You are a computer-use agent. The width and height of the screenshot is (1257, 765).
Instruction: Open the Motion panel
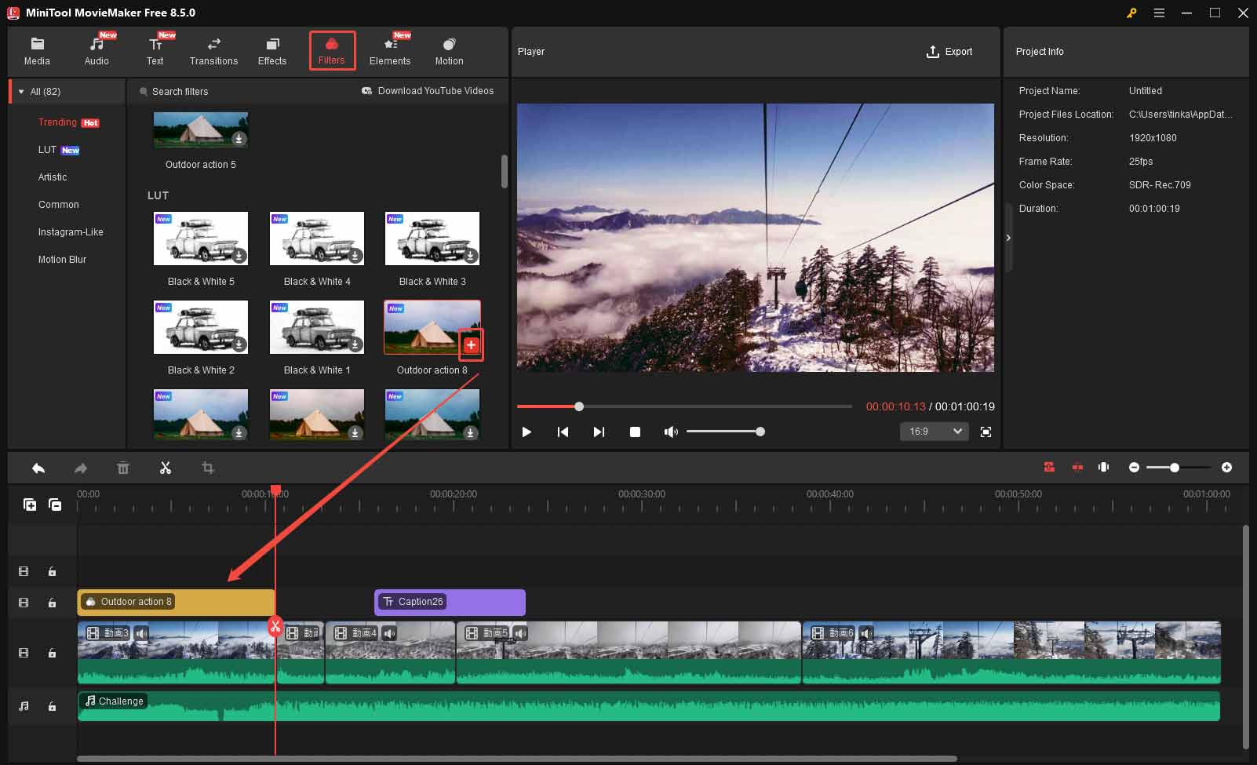(x=449, y=49)
